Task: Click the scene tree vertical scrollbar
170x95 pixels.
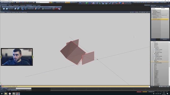Action: 169,64
